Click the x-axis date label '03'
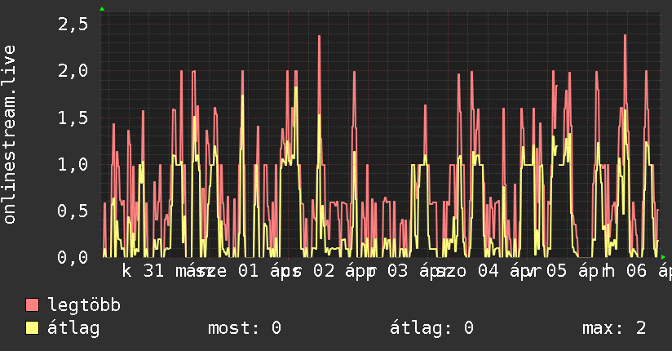The height and width of the screenshot is (351, 672). (x=398, y=271)
